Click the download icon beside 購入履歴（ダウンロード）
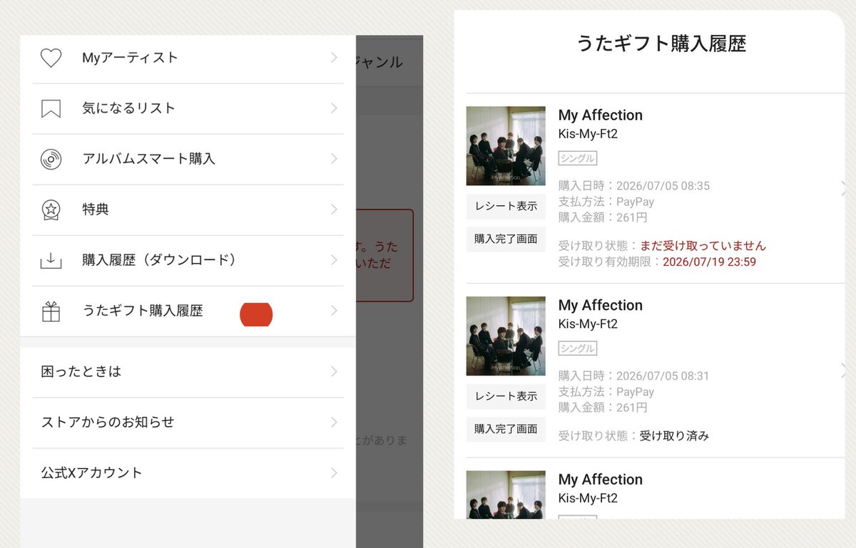 [51, 261]
